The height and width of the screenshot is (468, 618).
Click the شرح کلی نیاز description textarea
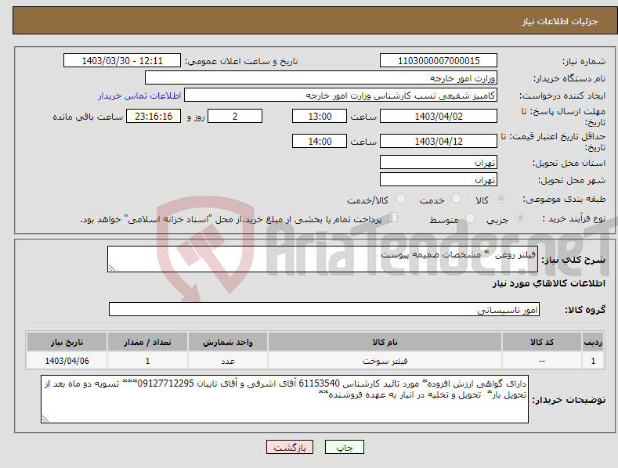(323, 259)
